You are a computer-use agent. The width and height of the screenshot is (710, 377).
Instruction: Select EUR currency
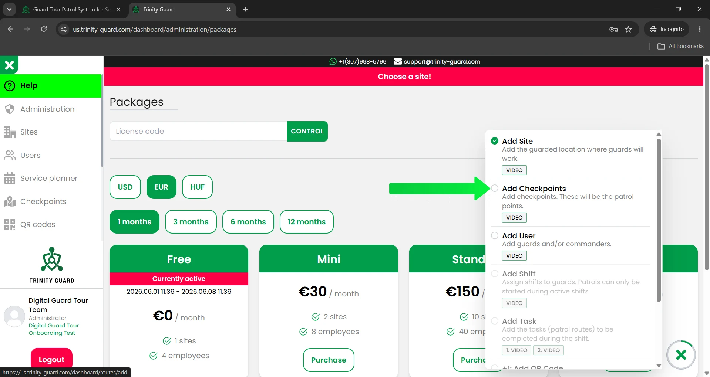coord(161,187)
